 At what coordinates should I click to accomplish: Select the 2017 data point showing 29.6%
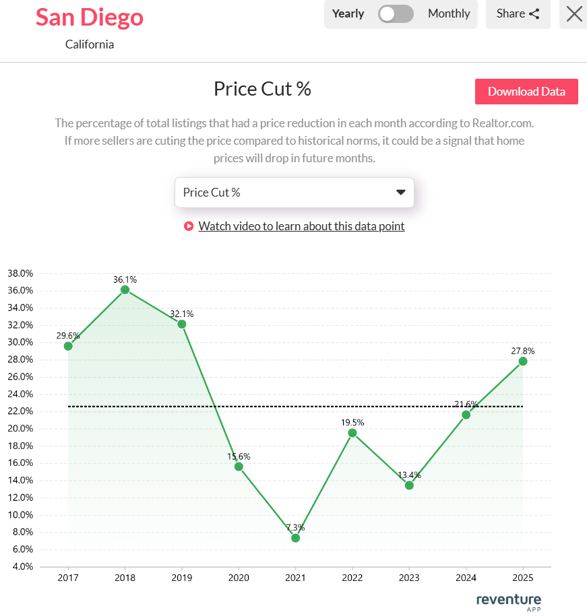[67, 346]
